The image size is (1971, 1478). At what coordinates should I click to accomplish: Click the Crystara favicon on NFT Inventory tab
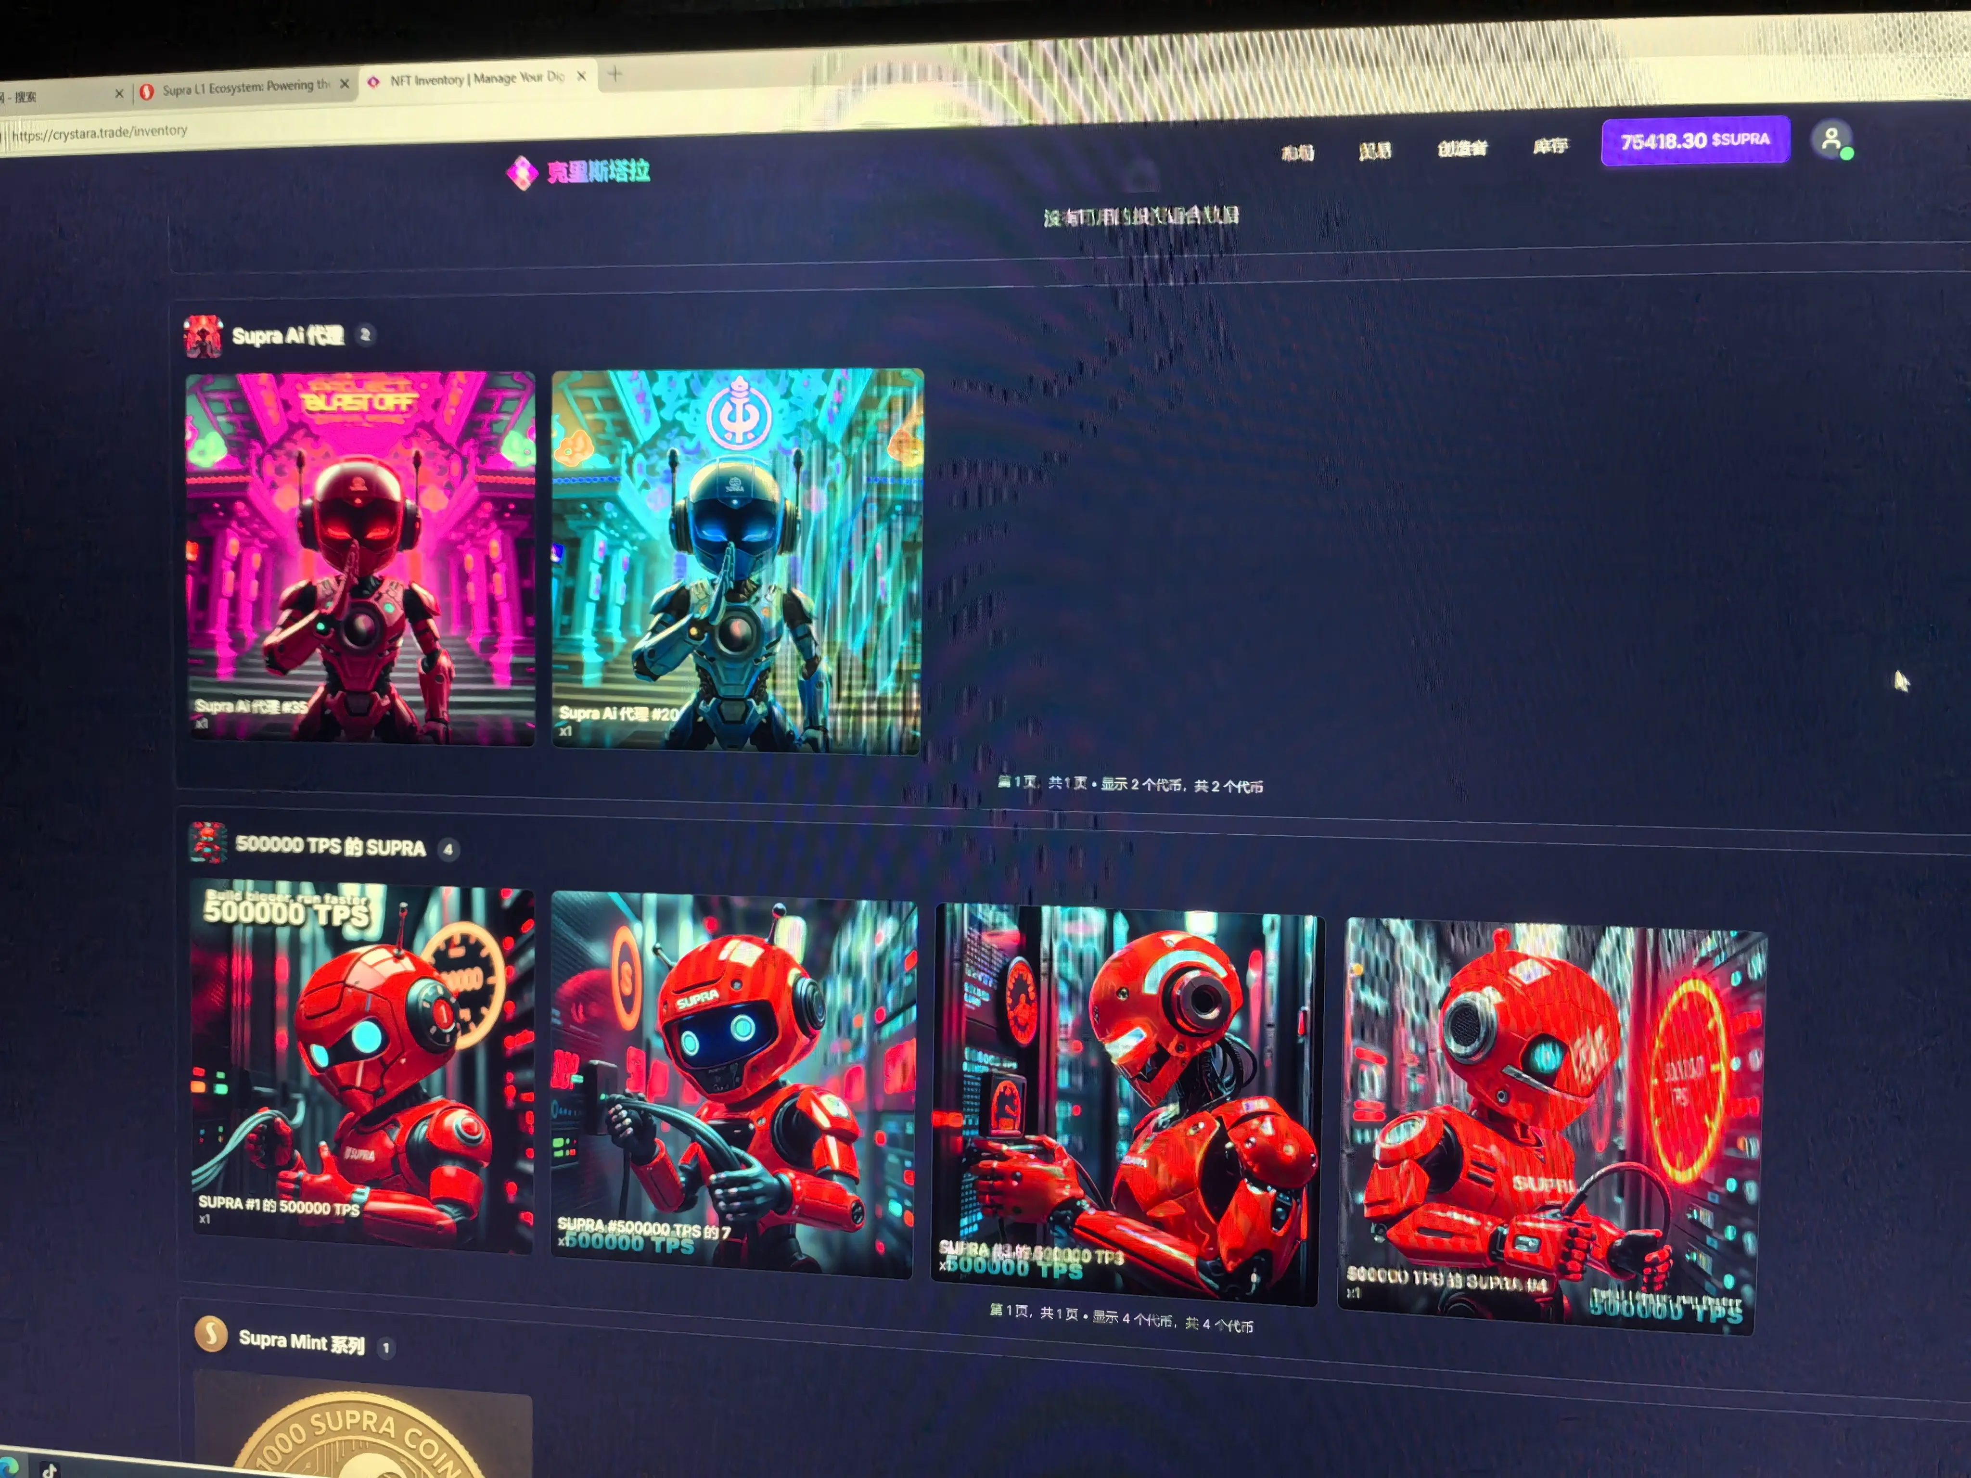click(x=373, y=82)
